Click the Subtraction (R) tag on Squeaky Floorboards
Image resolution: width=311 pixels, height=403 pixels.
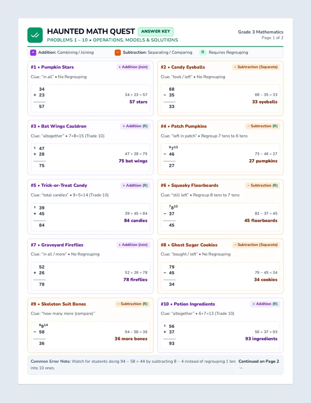coord(262,186)
